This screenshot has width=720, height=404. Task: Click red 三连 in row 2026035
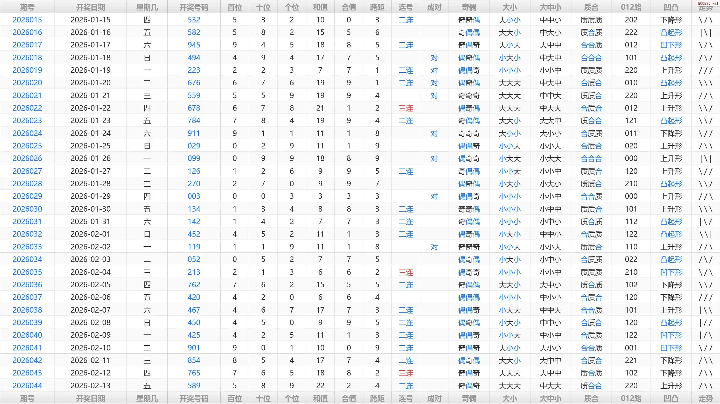tap(406, 272)
